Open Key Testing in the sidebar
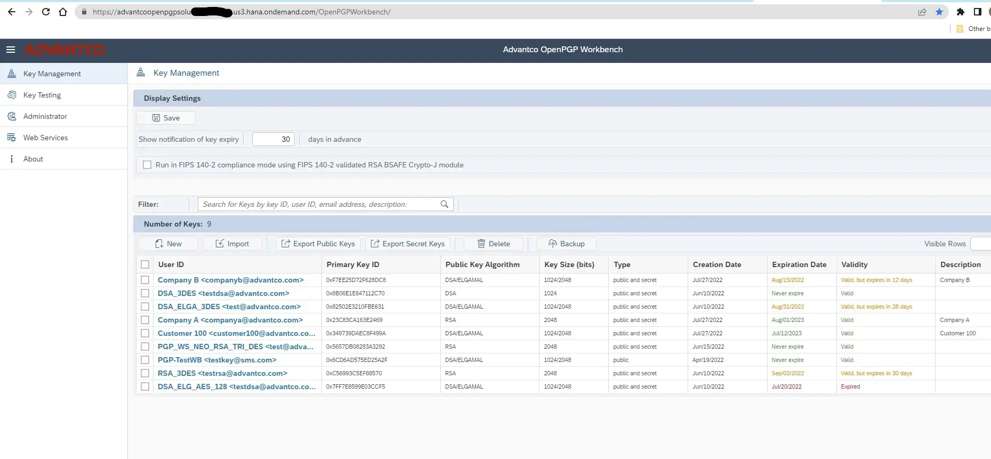This screenshot has width=991, height=459. (42, 95)
